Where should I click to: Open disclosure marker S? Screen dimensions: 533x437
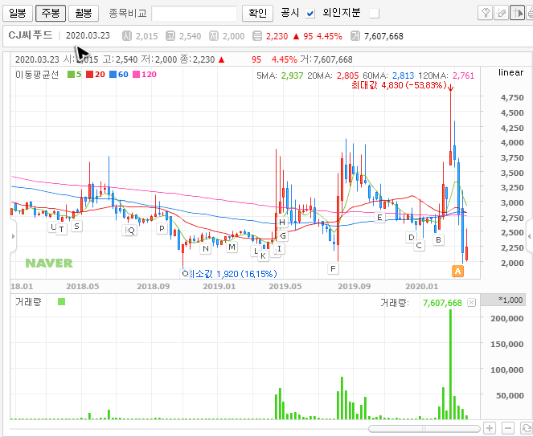(77, 226)
